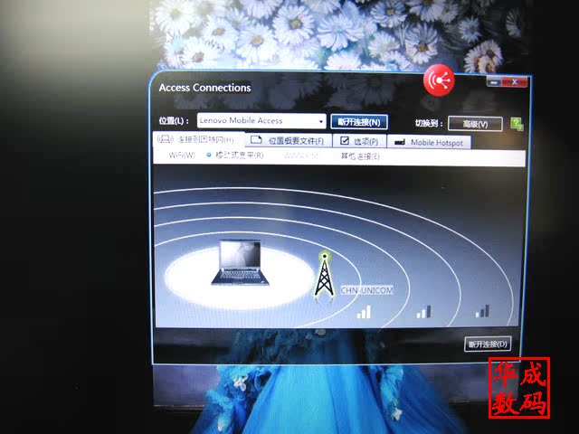
Task: Click the weakest signal strength bars icon
Action: (482, 311)
